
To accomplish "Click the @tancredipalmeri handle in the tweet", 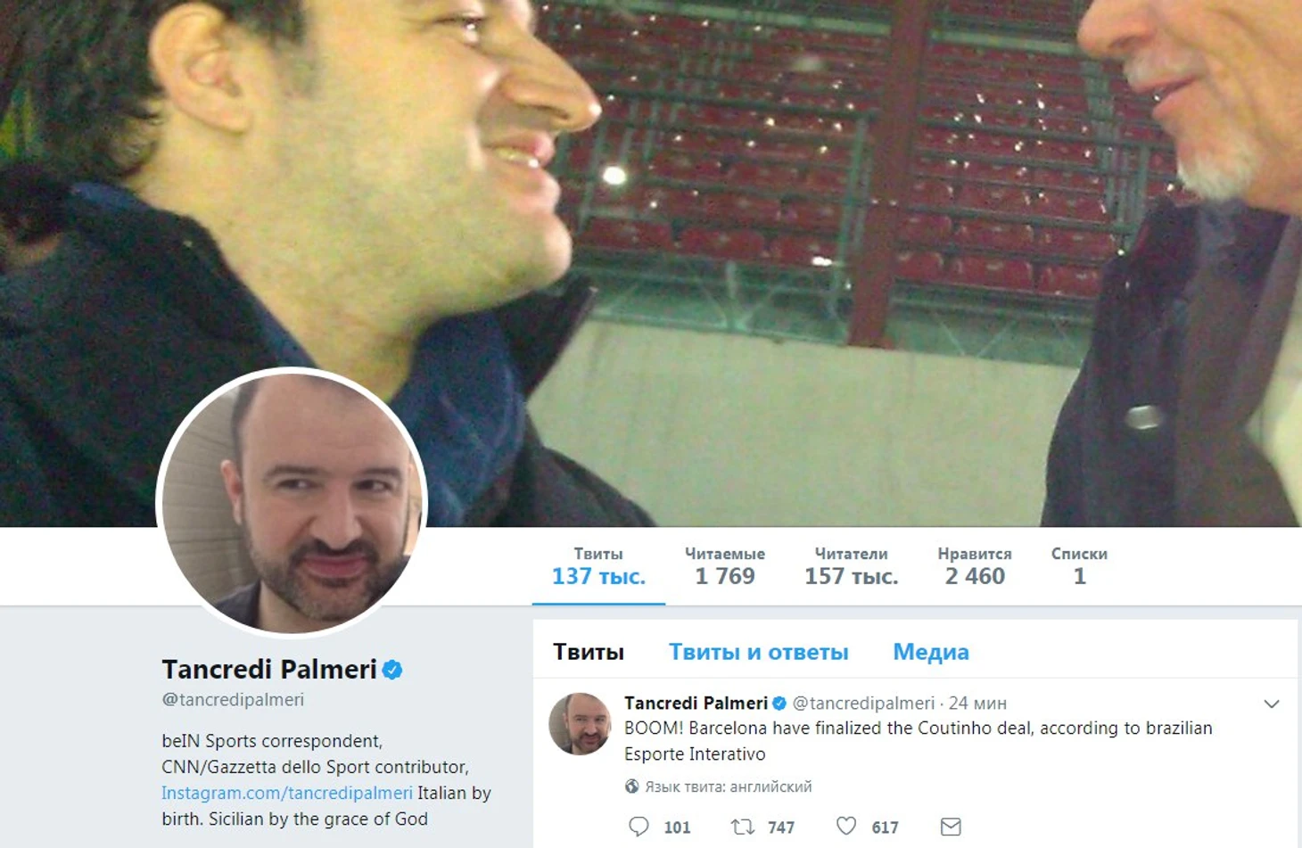I will pyautogui.click(x=863, y=704).
